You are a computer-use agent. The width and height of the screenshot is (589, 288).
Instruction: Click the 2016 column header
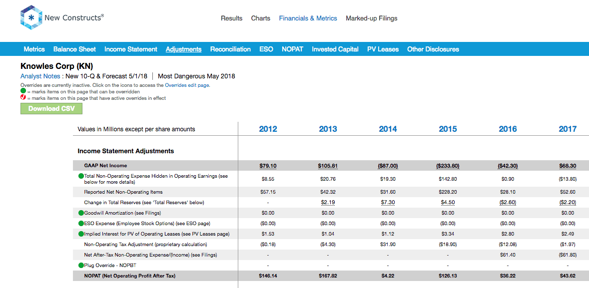point(508,129)
